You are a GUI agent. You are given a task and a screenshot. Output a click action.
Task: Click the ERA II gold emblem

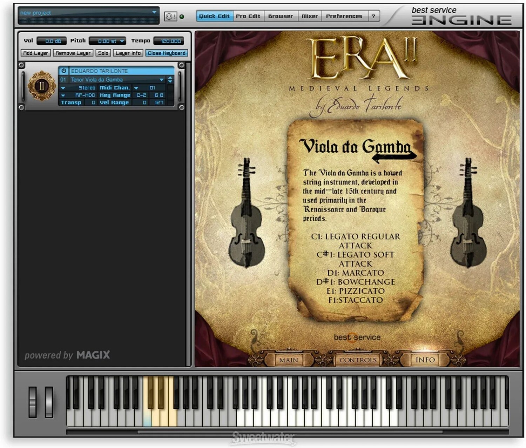(x=42, y=86)
